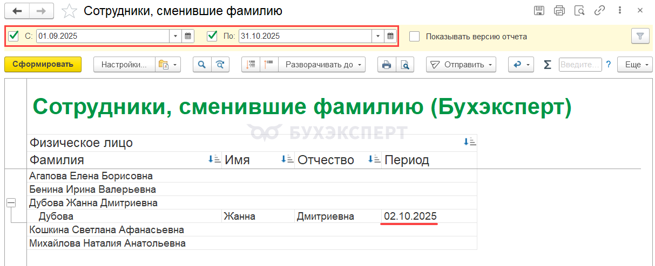The image size is (655, 266).
Task: Click the Дмитриевна patronymic cell
Action: 338,216
